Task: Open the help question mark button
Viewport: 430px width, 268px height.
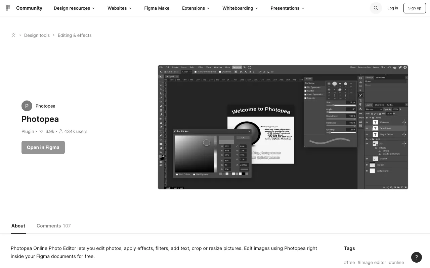Action: (417, 257)
